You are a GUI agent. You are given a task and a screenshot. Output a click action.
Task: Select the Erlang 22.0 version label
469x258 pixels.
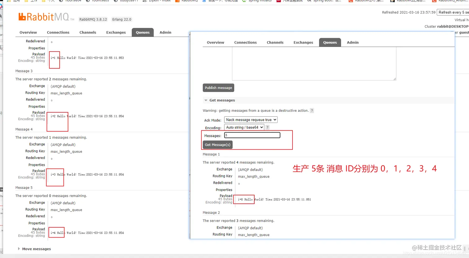point(122,19)
